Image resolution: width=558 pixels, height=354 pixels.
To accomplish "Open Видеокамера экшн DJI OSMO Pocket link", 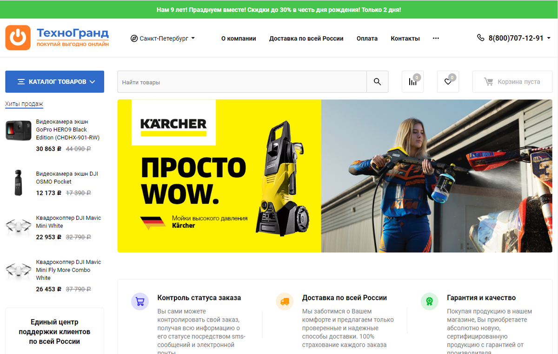I will 67,177.
